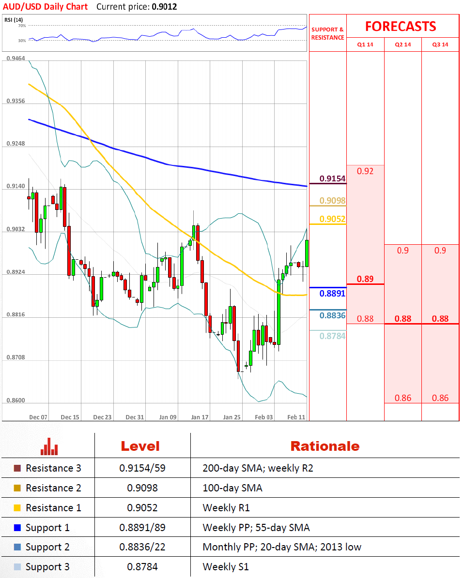
Task: Click the Support 2 steel-blue swatch
Action: [x=17, y=547]
